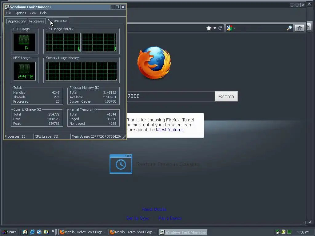Click the MEM Usage gauge

click(25, 71)
